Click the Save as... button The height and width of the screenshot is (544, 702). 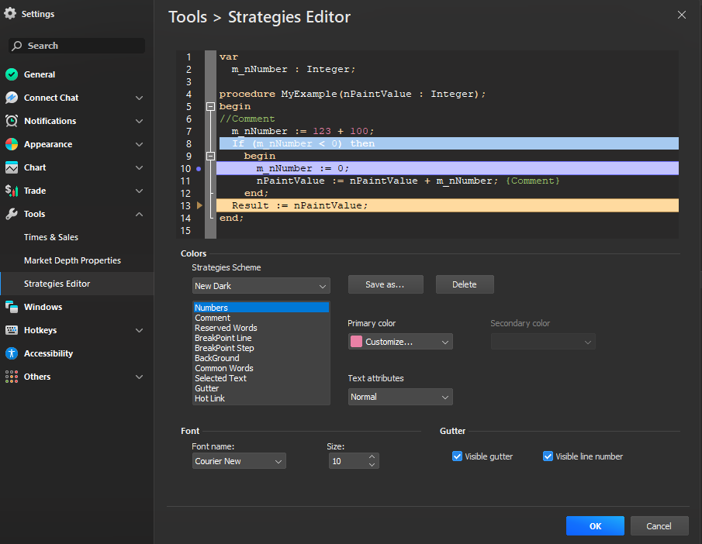(386, 284)
